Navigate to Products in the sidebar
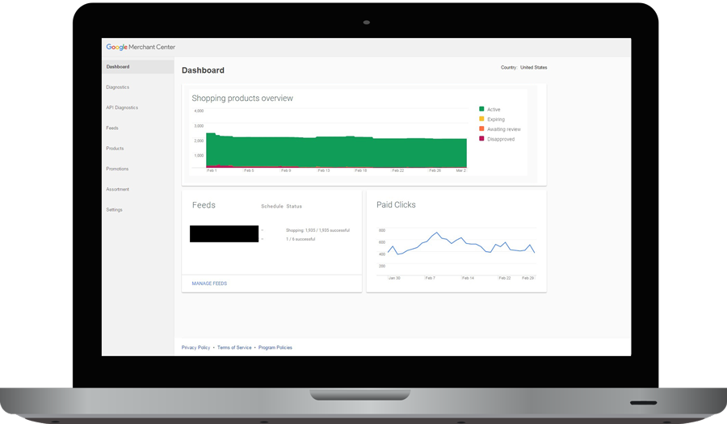Screen dimensions: 727x424 (115, 149)
